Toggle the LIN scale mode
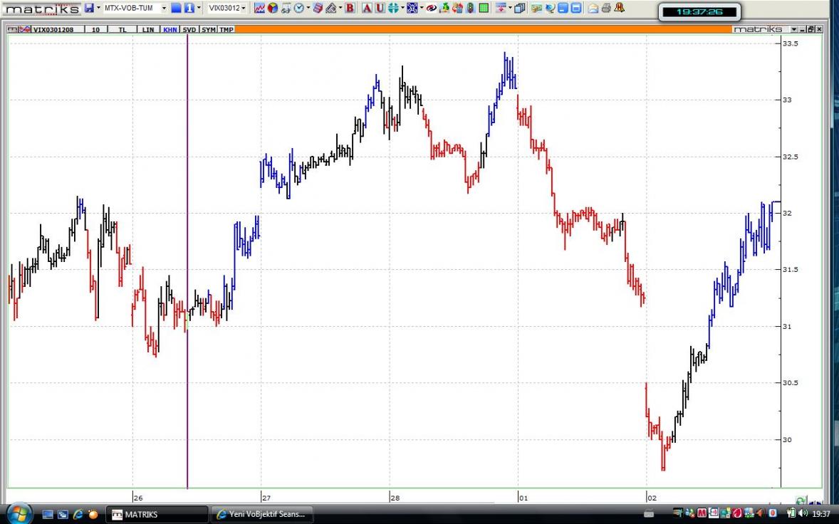The height and width of the screenshot is (524, 839). point(148,29)
